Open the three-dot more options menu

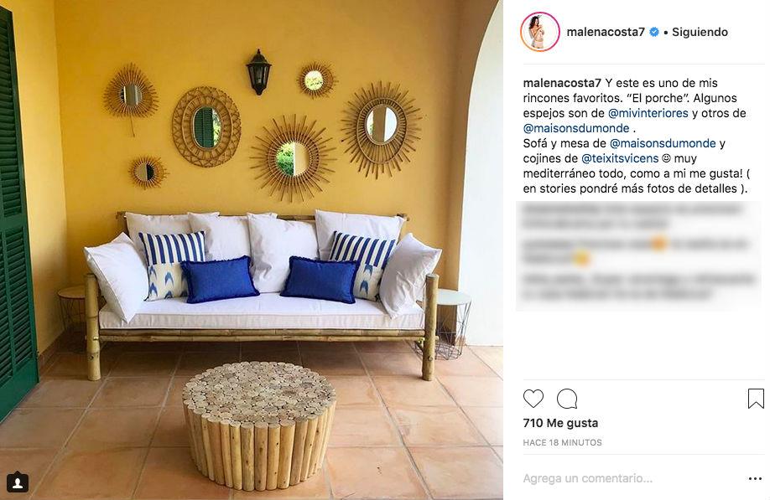755,478
